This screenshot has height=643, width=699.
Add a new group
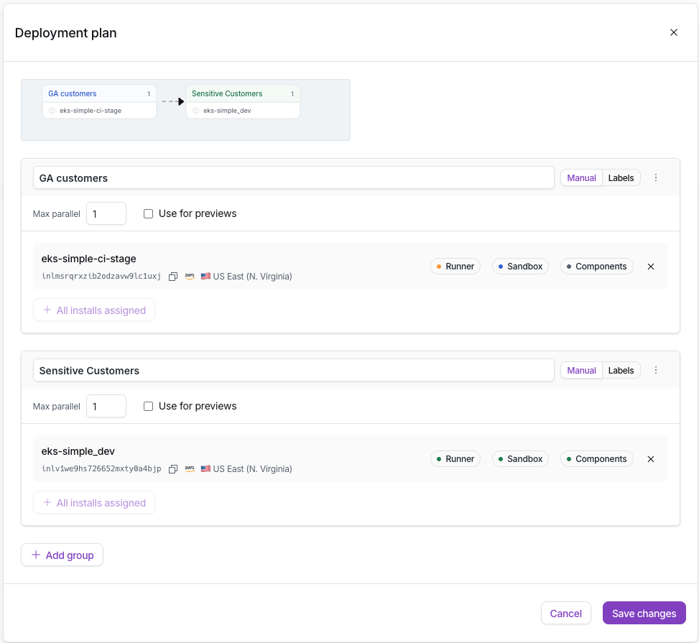(62, 555)
